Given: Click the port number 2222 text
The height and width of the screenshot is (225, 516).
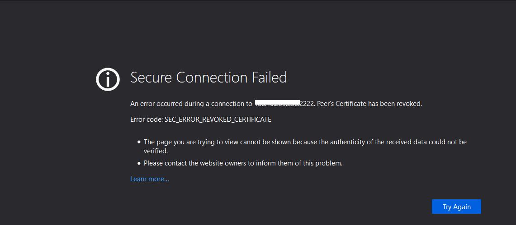Looking at the screenshot, I should tap(307, 104).
